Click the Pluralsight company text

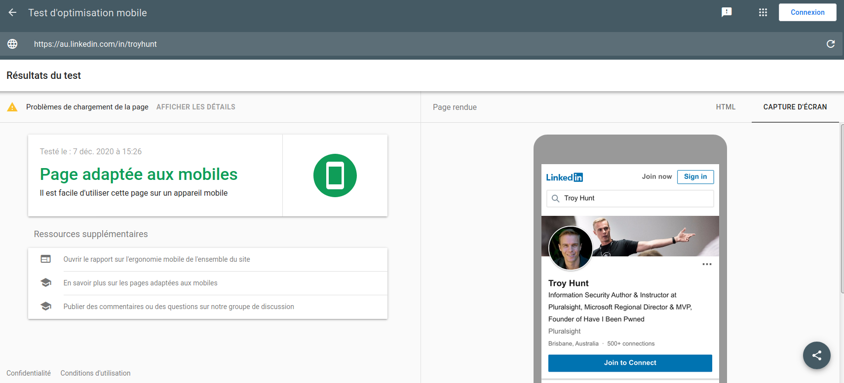click(x=565, y=331)
